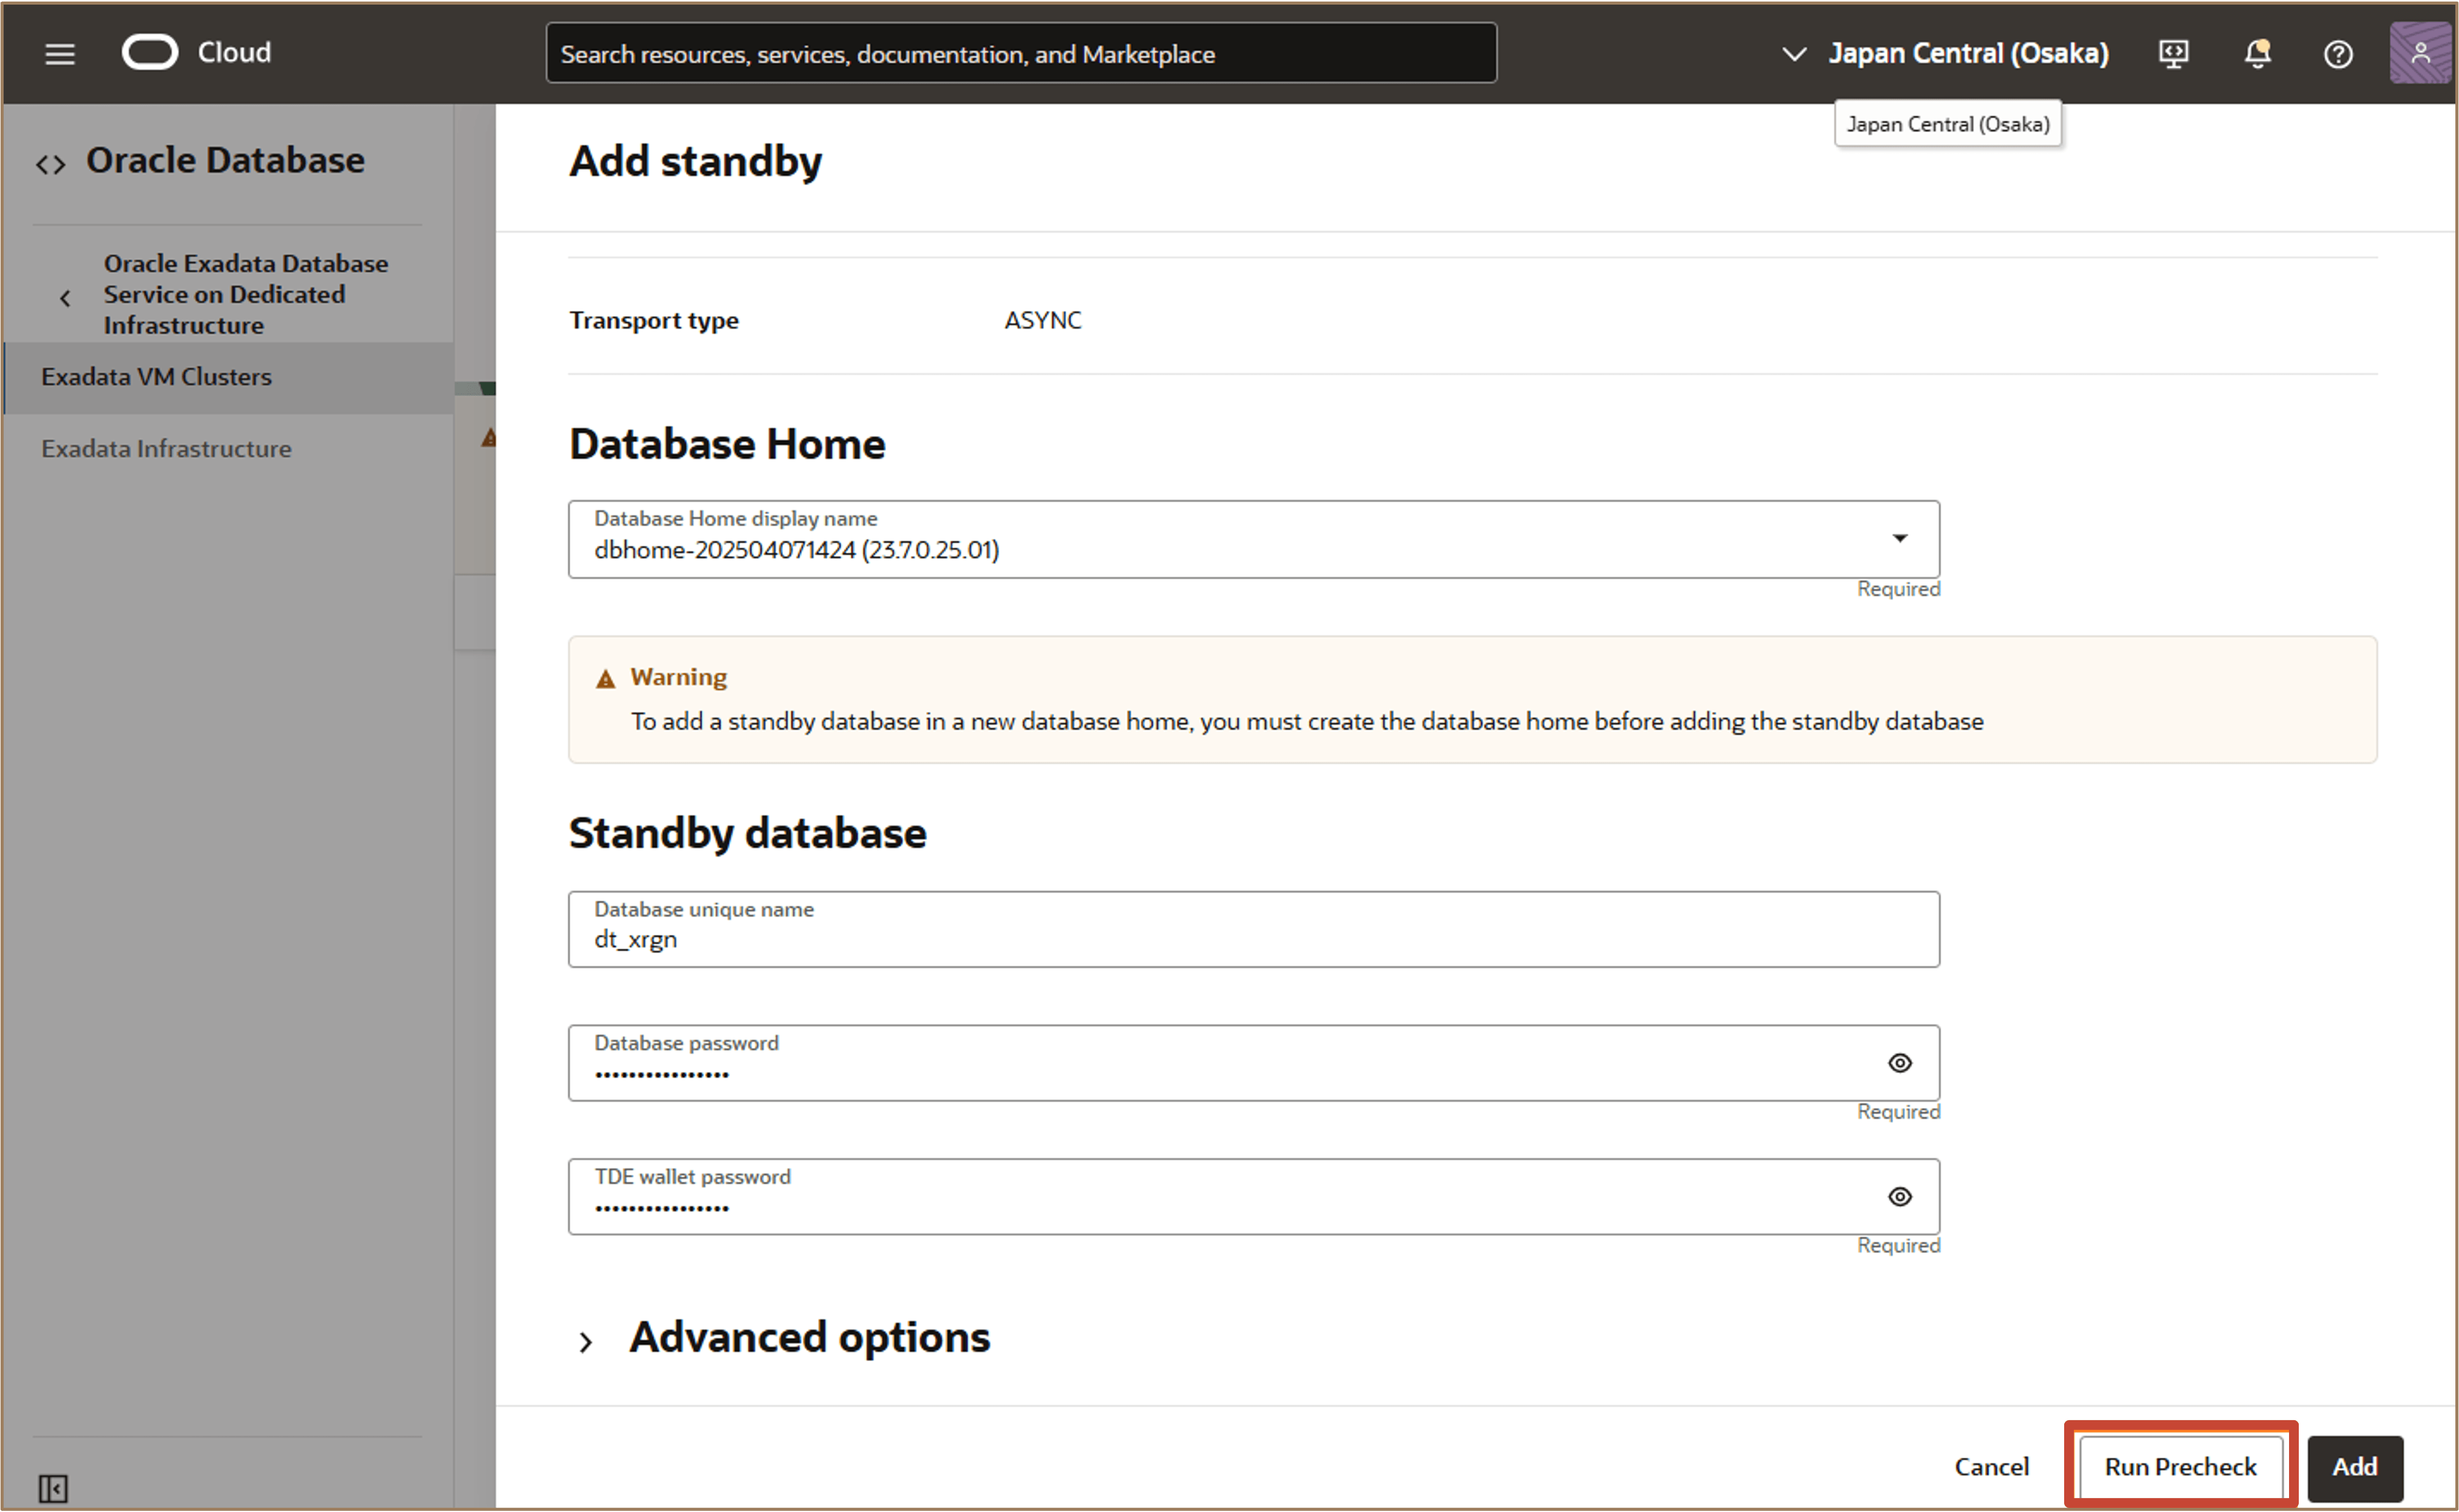Reveal the TDE wallet password with eye icon
The width and height of the screenshot is (2459, 1512).
point(1899,1197)
